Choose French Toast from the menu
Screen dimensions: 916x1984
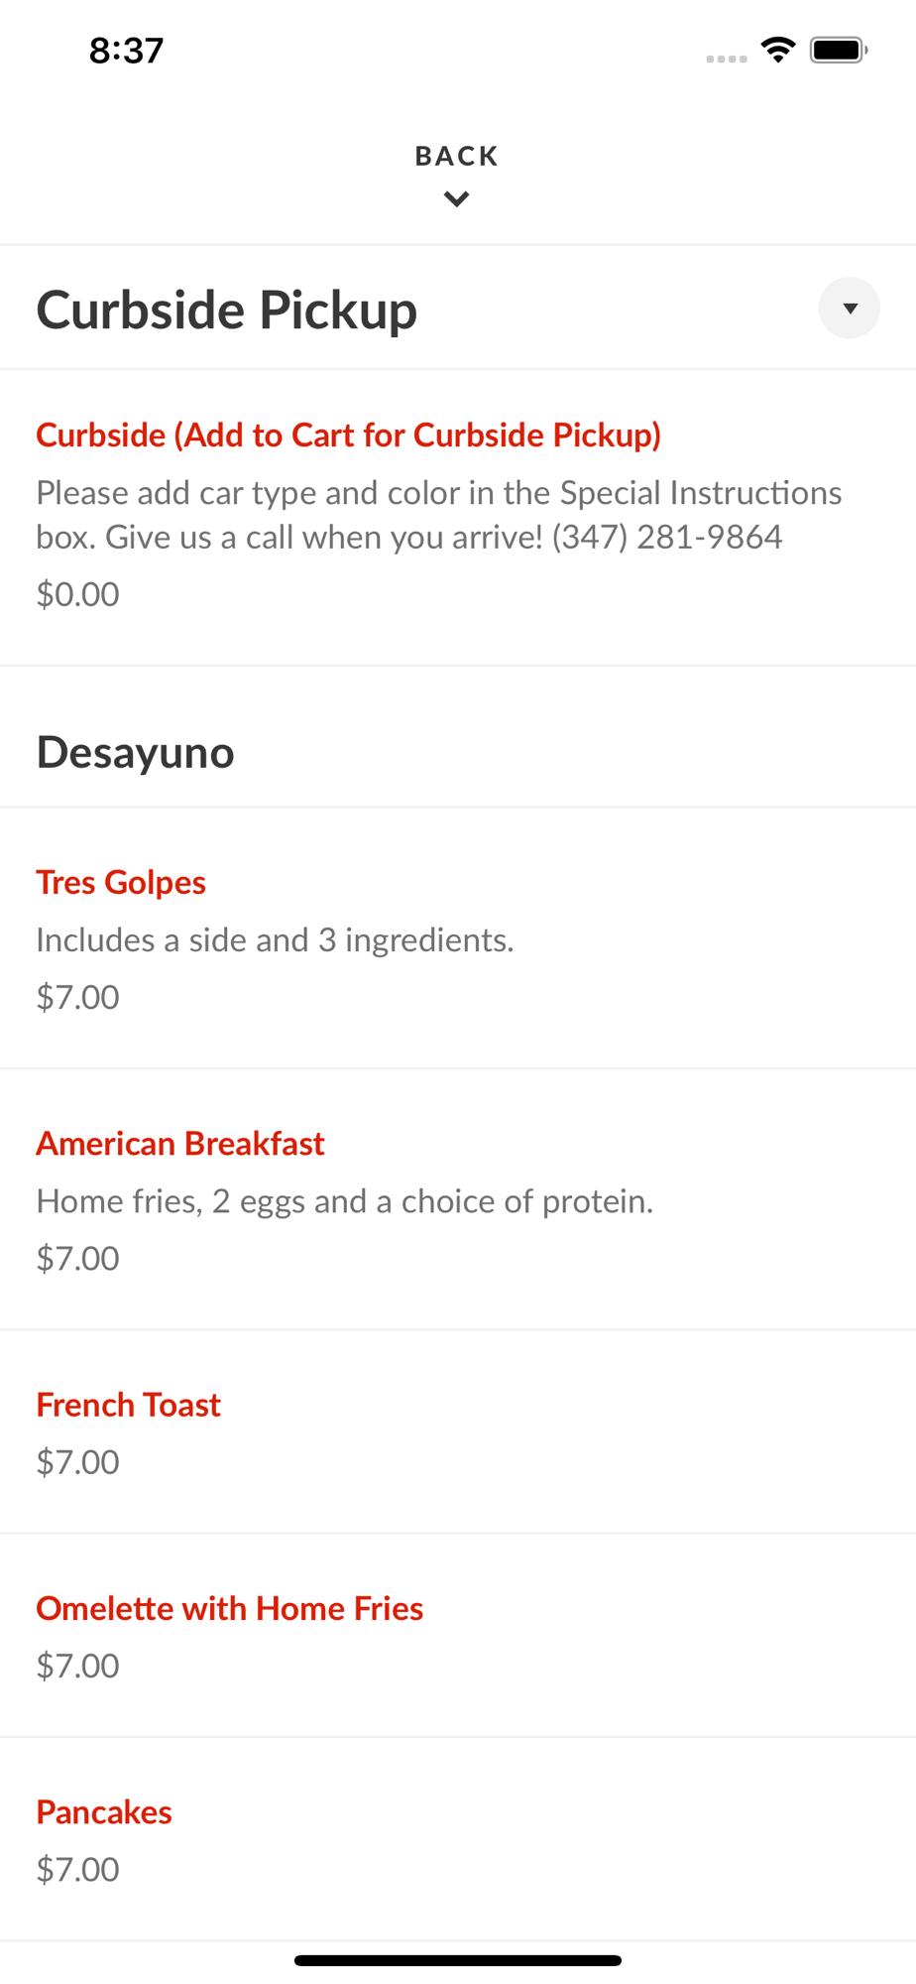129,1405
